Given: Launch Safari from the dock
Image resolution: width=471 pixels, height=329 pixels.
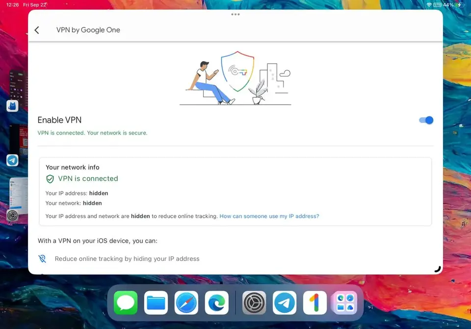Looking at the screenshot, I should point(186,302).
